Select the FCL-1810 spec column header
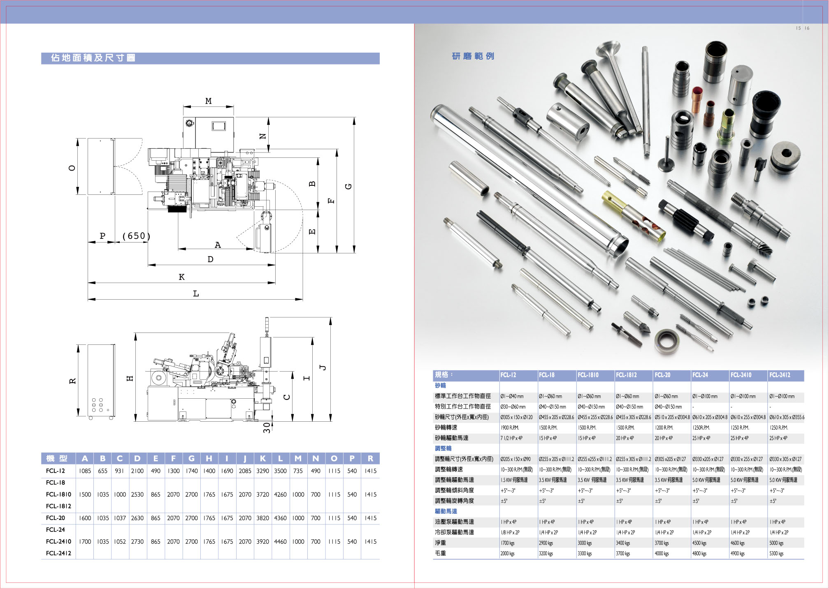The height and width of the screenshot is (589, 829). tap(588, 375)
